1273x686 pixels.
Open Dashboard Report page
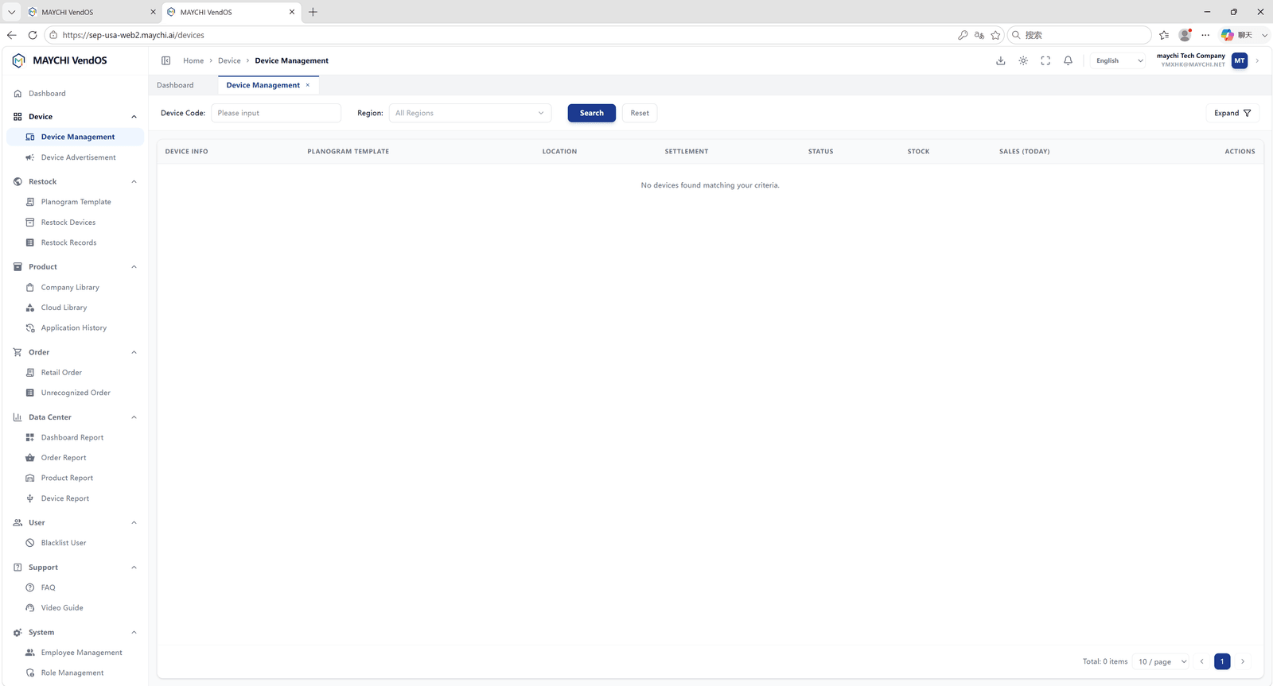coord(75,437)
